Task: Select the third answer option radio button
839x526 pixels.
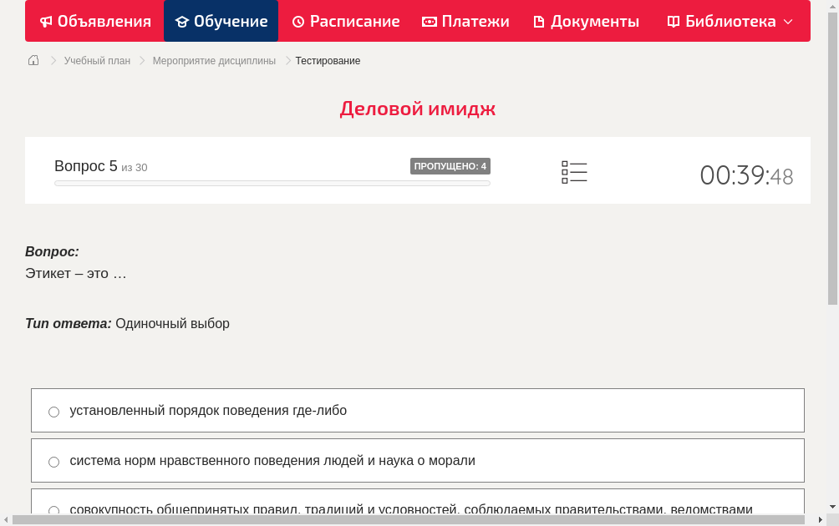Action: (x=53, y=510)
